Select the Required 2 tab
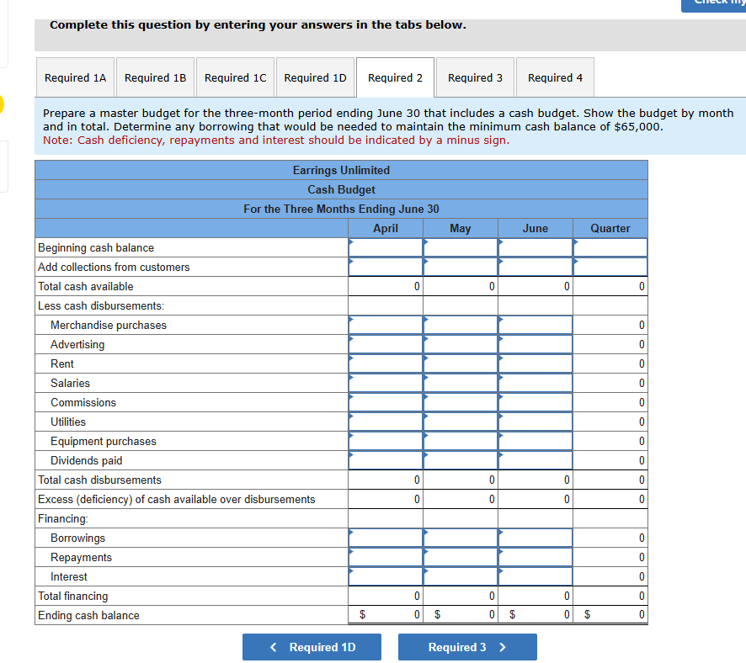 [x=395, y=77]
